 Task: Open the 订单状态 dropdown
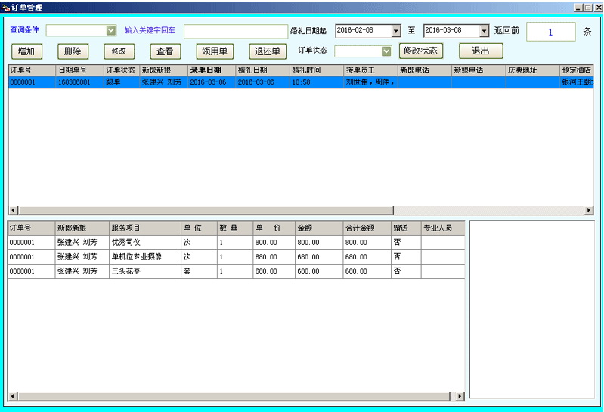click(386, 51)
